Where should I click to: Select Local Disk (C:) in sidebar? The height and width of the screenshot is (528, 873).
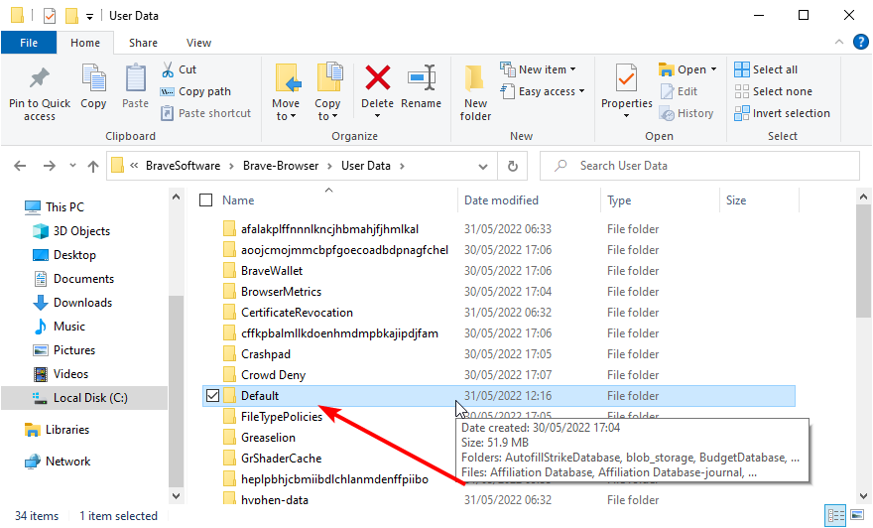coord(84,398)
